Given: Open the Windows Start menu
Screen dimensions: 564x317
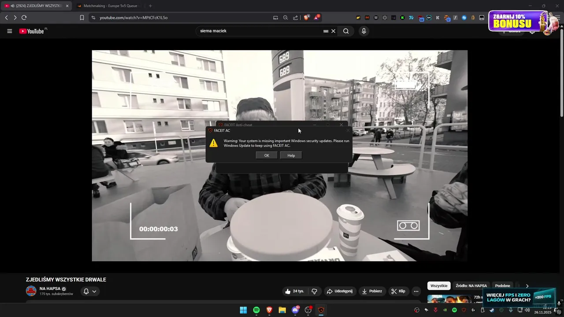Looking at the screenshot, I should tap(243, 310).
